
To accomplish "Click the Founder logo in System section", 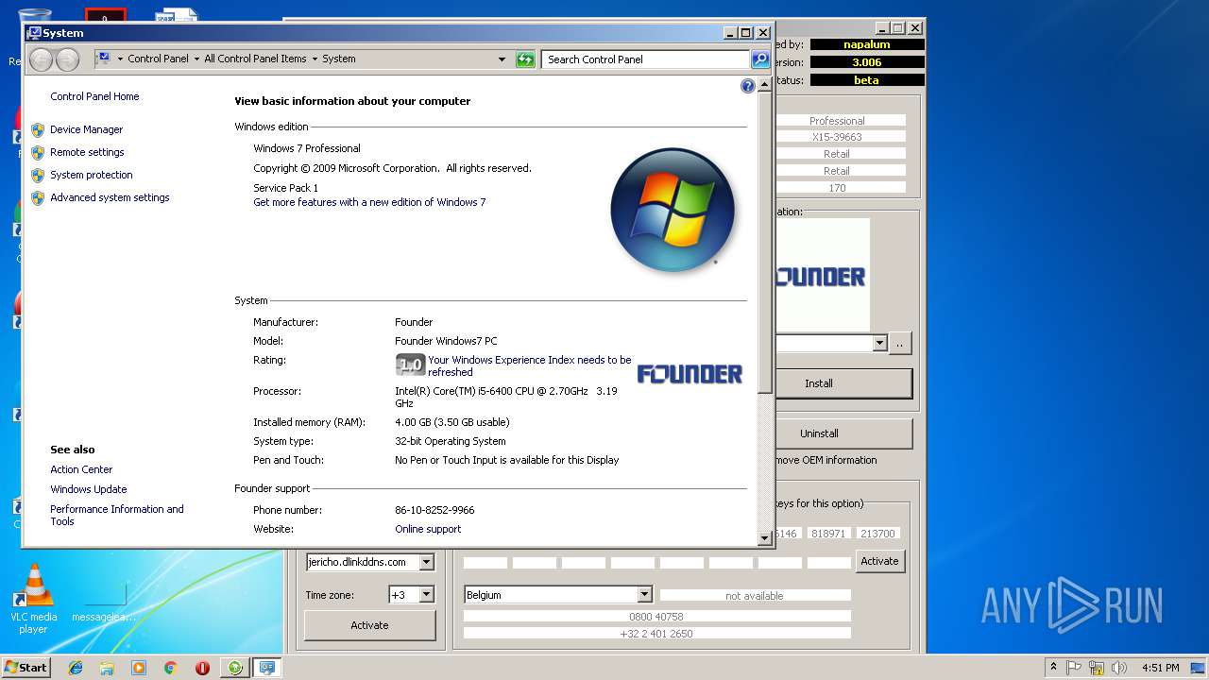I will [690, 374].
